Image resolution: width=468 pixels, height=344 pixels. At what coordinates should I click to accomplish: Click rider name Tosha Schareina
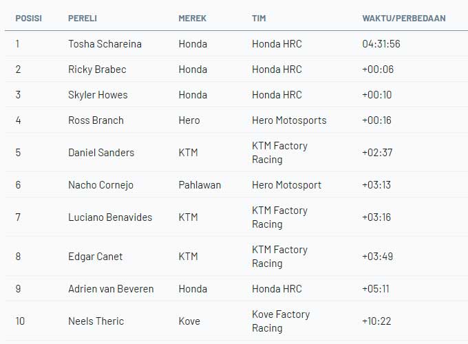click(105, 44)
